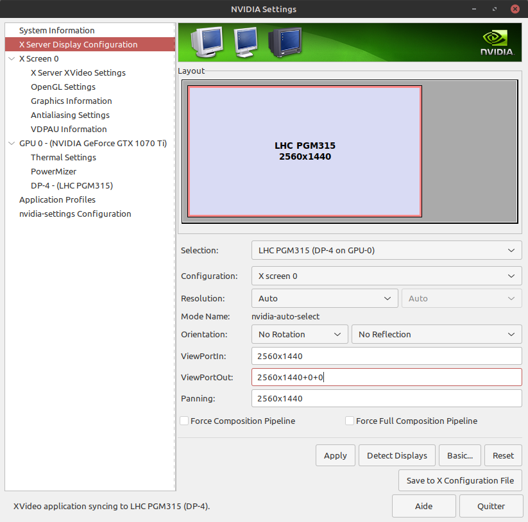528x522 pixels.
Task: Open the disabled refresh rate Auto dropdown
Action: point(462,299)
